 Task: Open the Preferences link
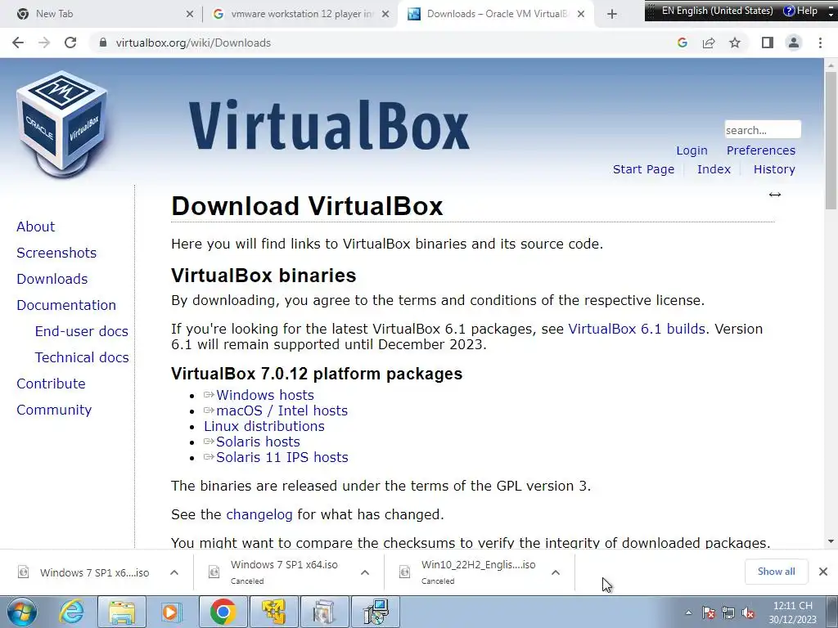click(x=761, y=150)
